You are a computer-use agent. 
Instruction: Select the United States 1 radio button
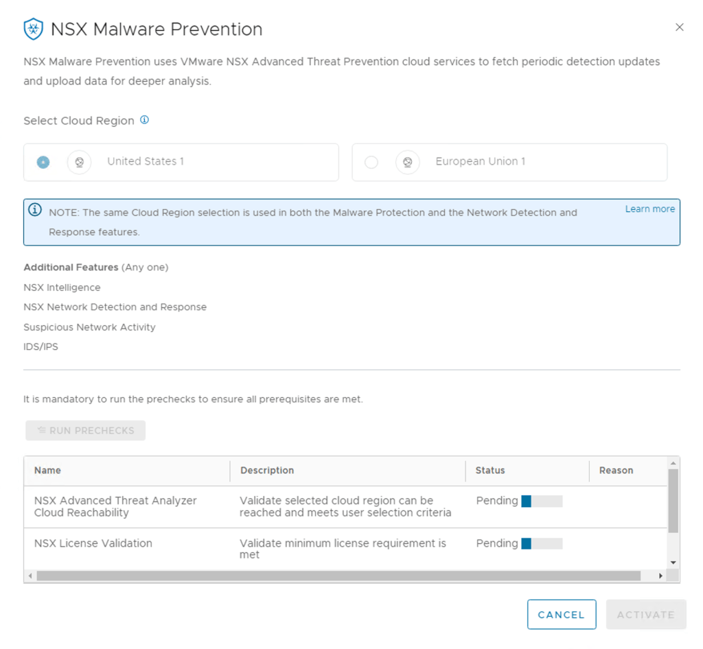pos(43,163)
